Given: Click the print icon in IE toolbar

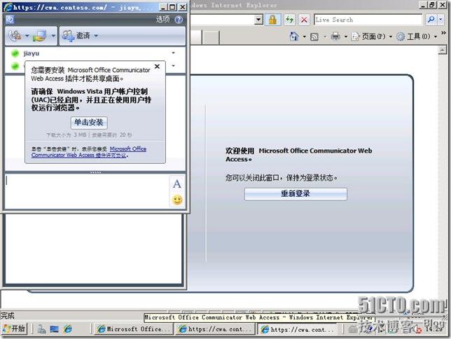Looking at the screenshot, I should (x=335, y=36).
